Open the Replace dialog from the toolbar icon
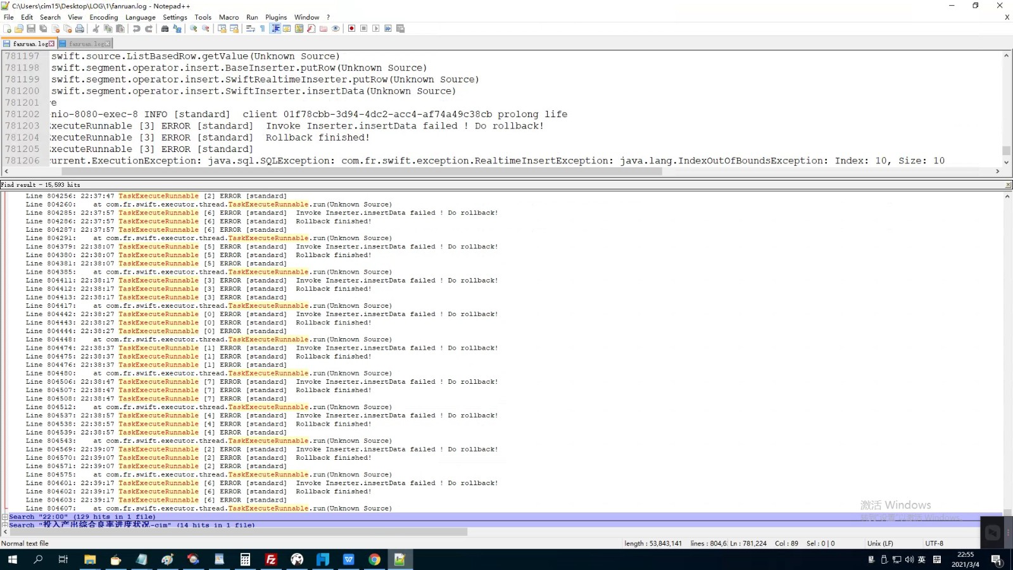1013x570 pixels. click(177, 28)
